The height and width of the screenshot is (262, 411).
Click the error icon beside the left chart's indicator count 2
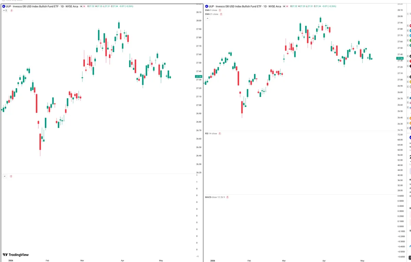(x=12, y=11)
